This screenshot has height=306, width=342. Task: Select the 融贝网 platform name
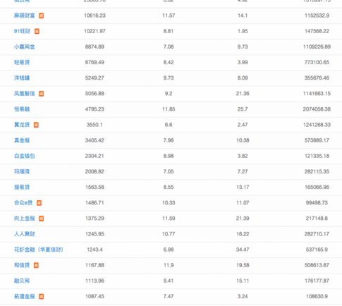22,281
